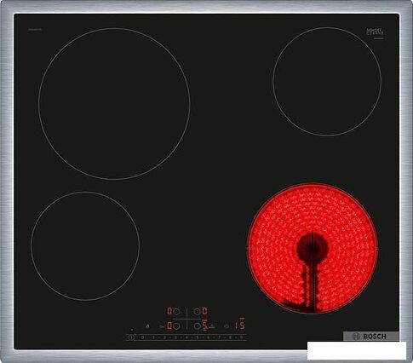Viewport: 413px width, 363px height.
Task: Tap the arrow icon beside front-left zone display
Action: point(162,326)
